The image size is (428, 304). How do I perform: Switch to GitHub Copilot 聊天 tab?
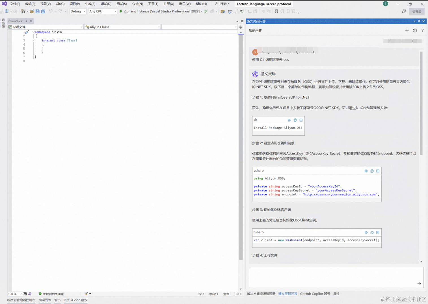click(x=315, y=294)
